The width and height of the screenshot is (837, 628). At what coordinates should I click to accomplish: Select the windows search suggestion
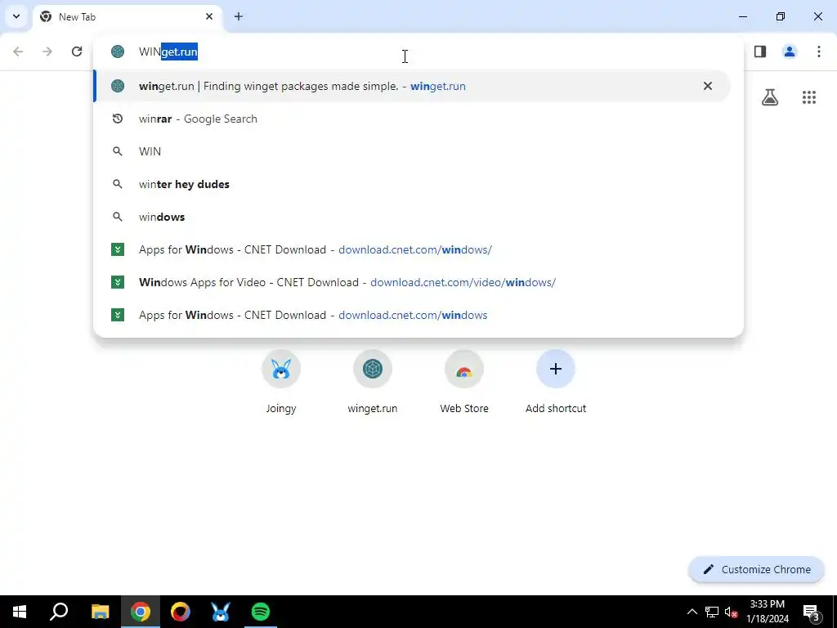pyautogui.click(x=412, y=217)
